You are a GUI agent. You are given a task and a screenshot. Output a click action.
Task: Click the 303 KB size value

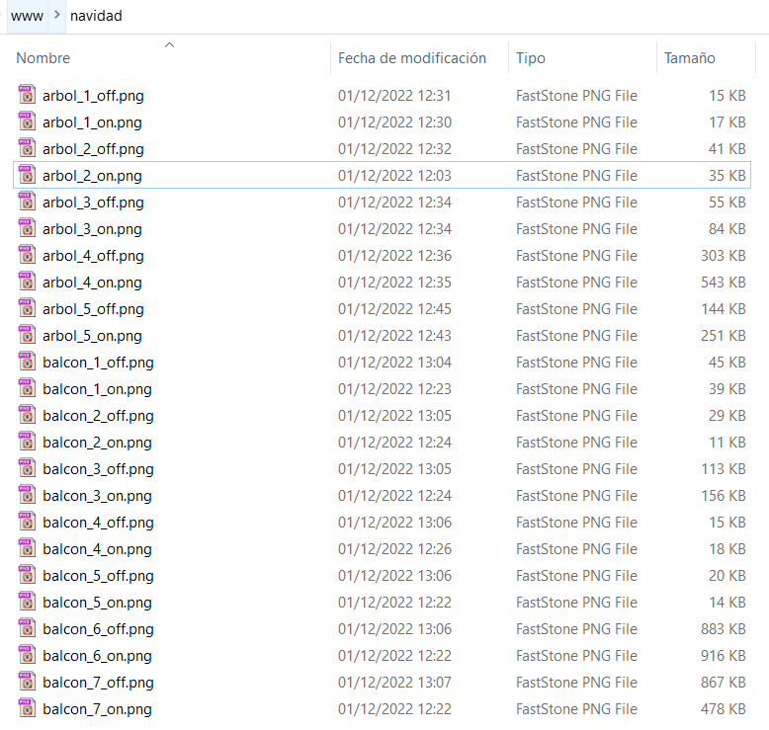tap(724, 256)
